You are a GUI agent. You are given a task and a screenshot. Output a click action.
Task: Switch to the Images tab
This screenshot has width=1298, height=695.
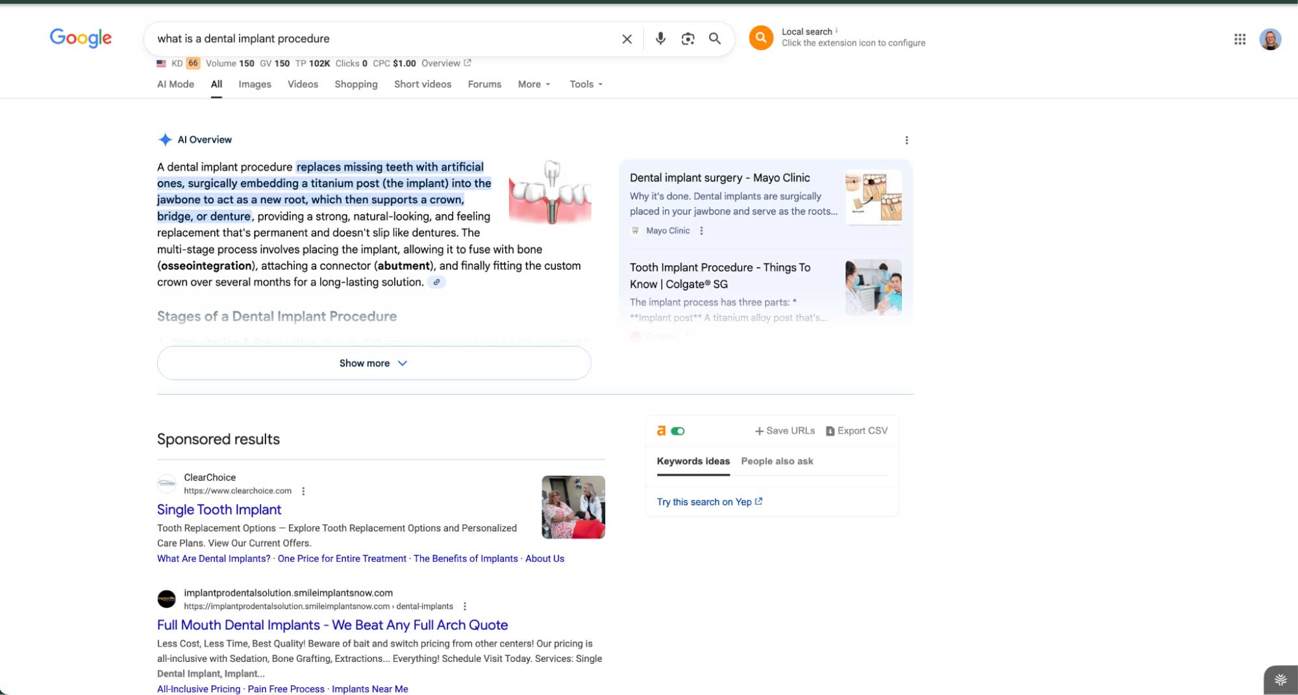255,84
